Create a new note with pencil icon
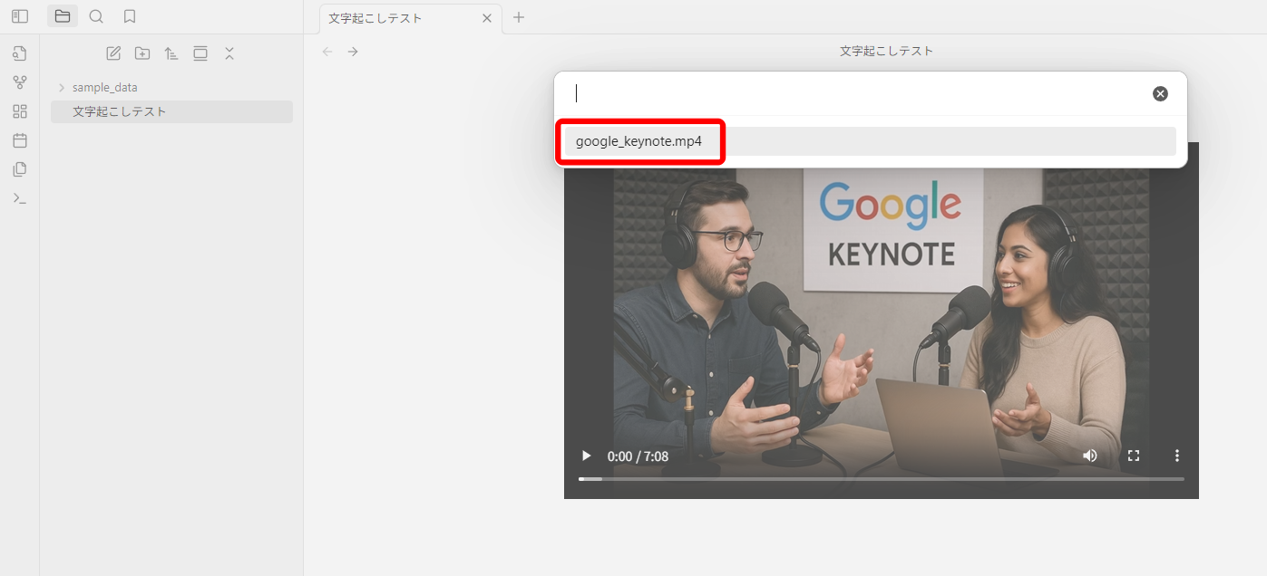This screenshot has width=1267, height=576. tap(113, 53)
